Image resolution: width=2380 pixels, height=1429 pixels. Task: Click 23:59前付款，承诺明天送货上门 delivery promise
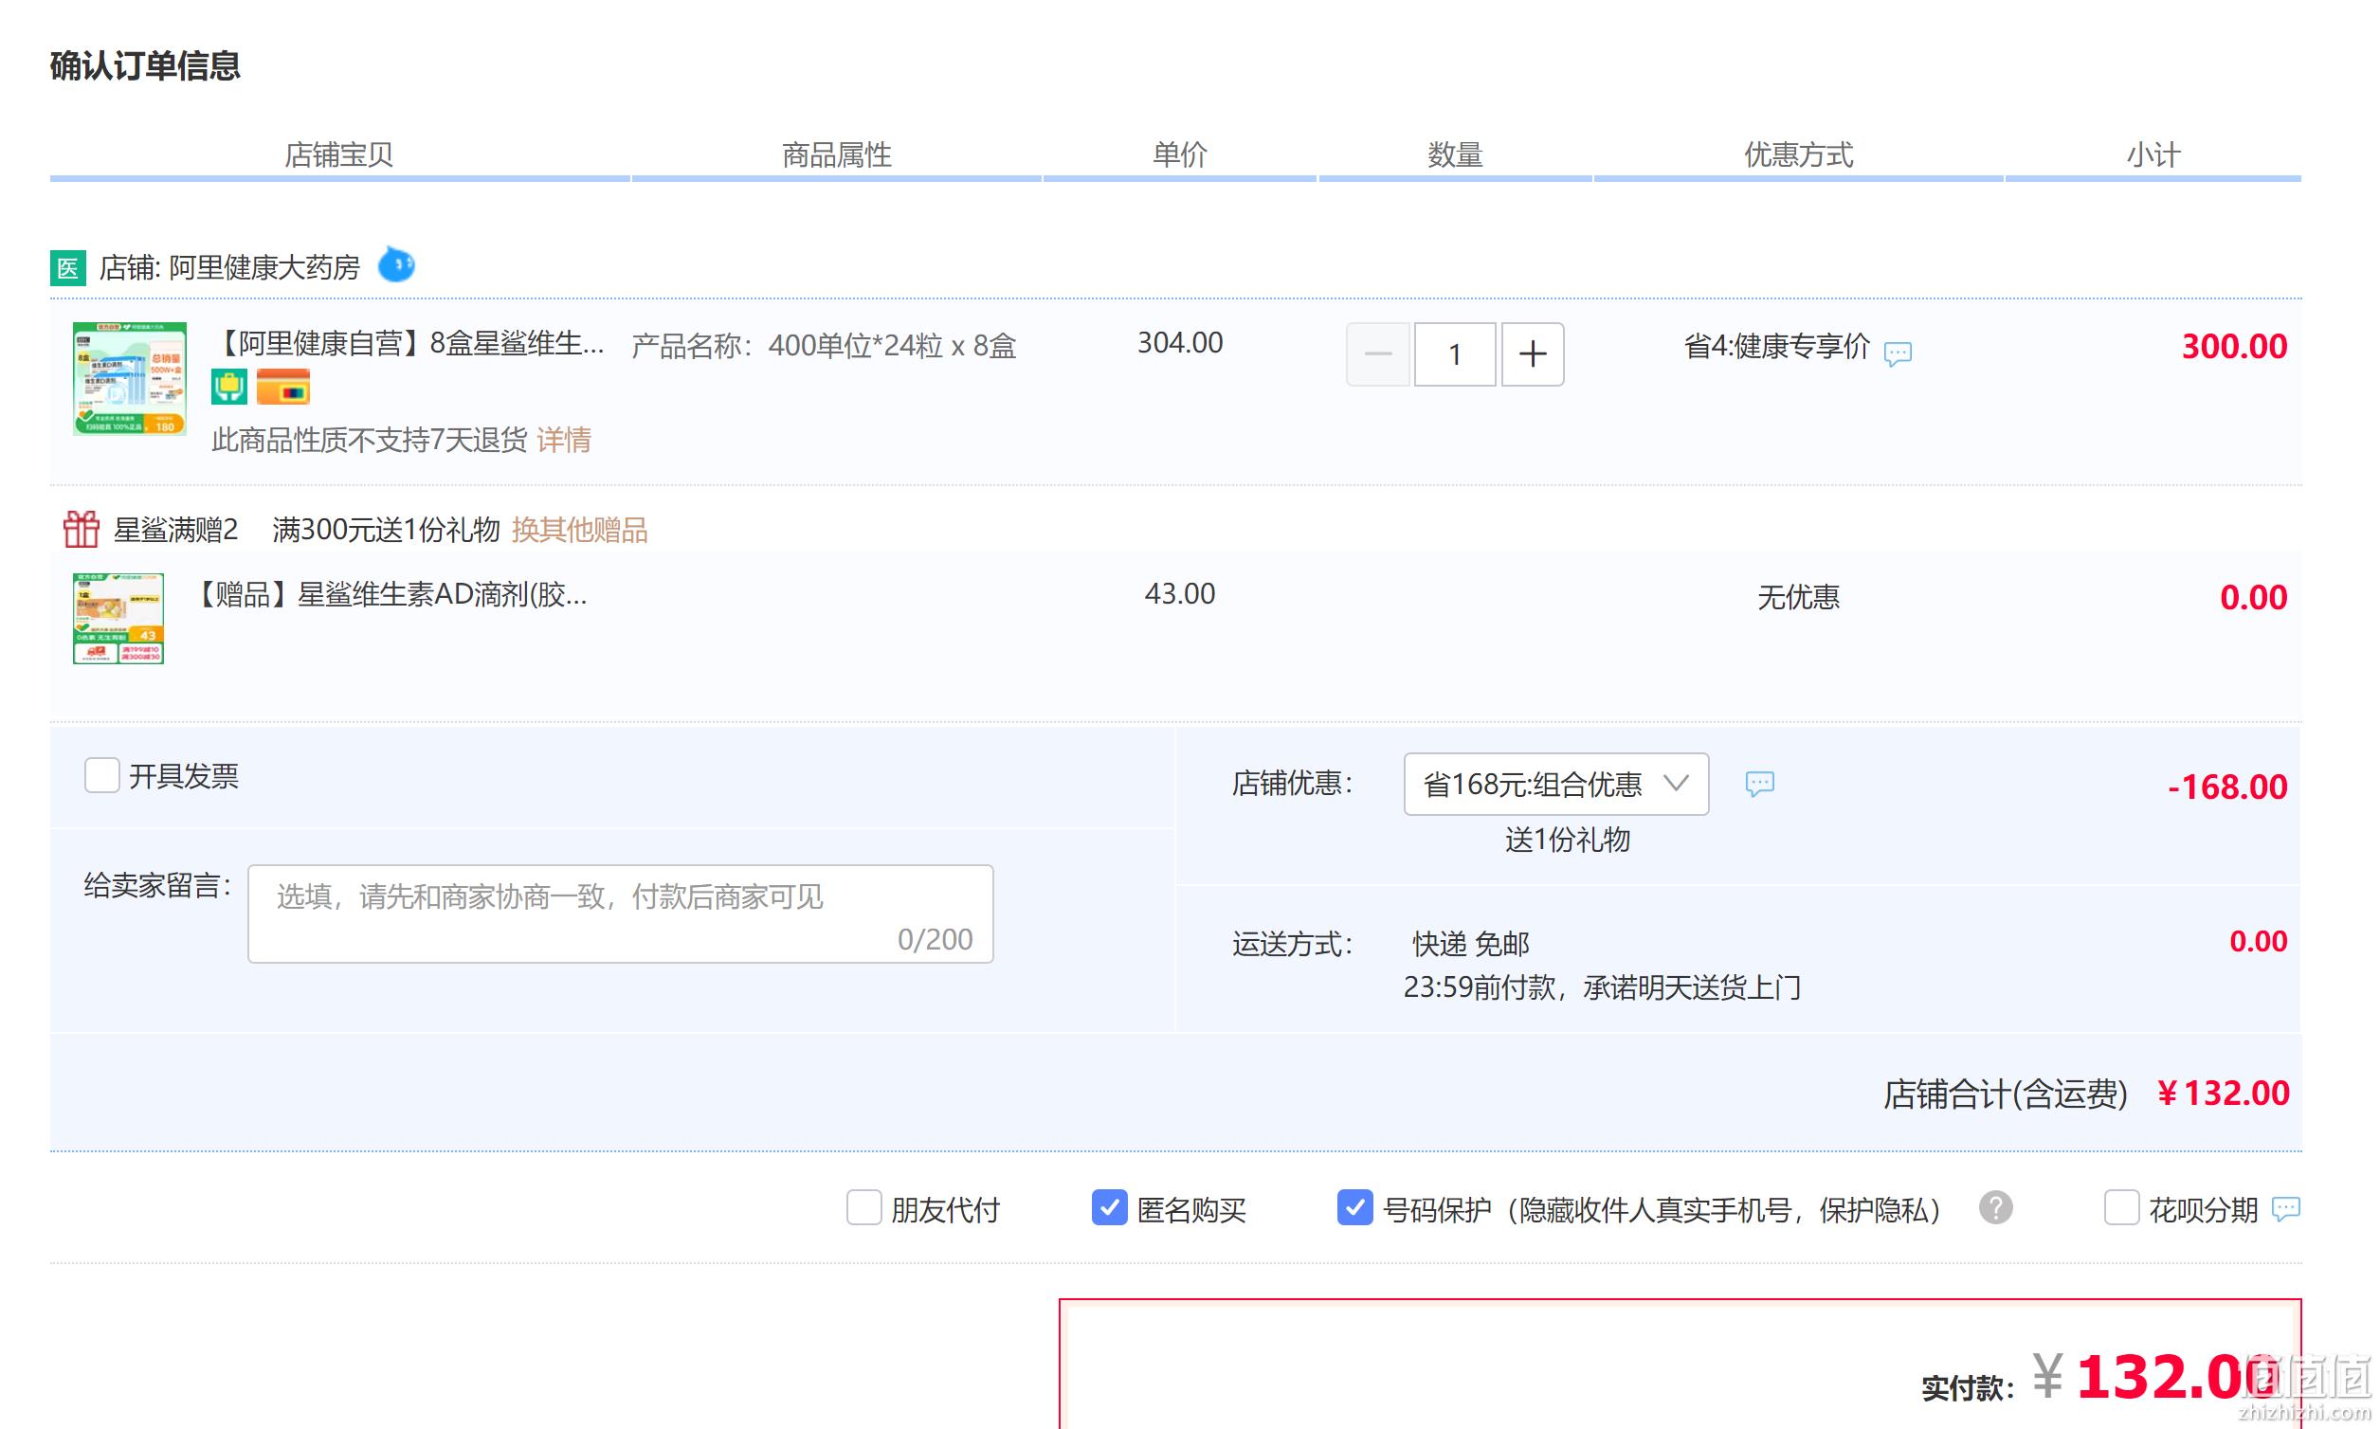point(1602,987)
